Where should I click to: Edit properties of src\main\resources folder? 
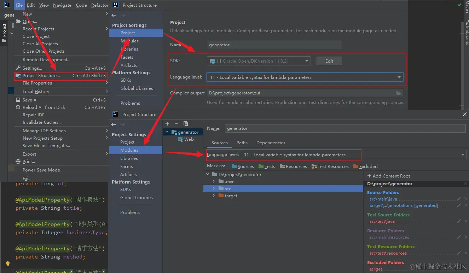[x=459, y=237]
